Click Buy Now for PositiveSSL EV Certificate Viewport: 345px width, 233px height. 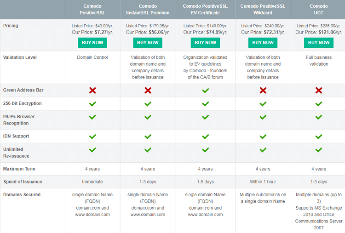tap(205, 43)
